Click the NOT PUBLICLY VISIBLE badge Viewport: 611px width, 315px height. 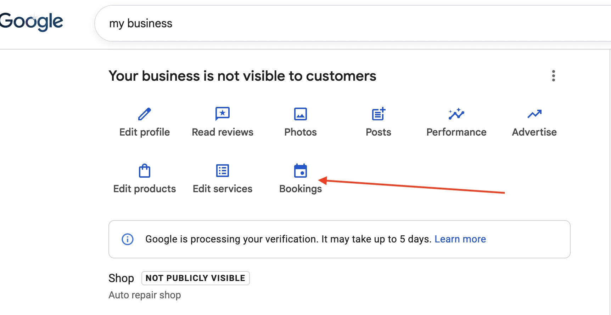pyautogui.click(x=196, y=278)
